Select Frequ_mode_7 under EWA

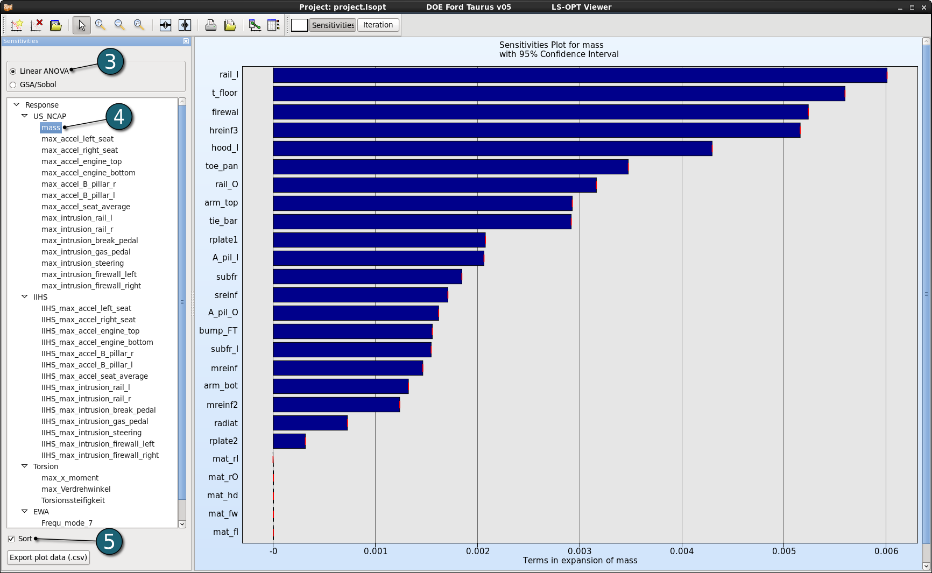[x=67, y=523]
